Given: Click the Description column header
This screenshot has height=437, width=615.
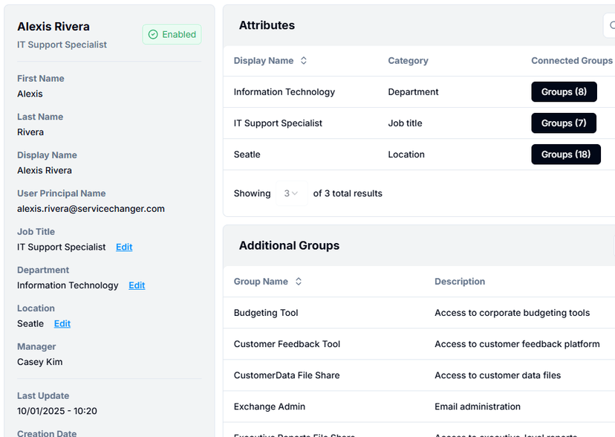Looking at the screenshot, I should click(460, 282).
